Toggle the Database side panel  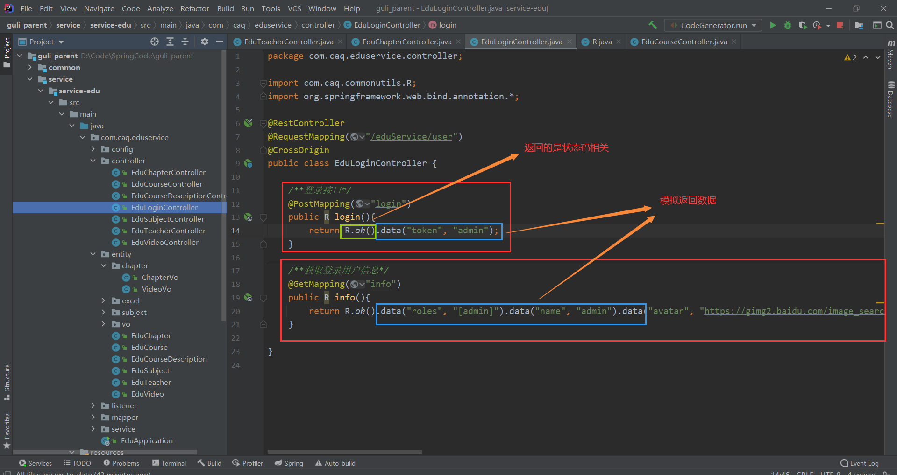coord(891,99)
